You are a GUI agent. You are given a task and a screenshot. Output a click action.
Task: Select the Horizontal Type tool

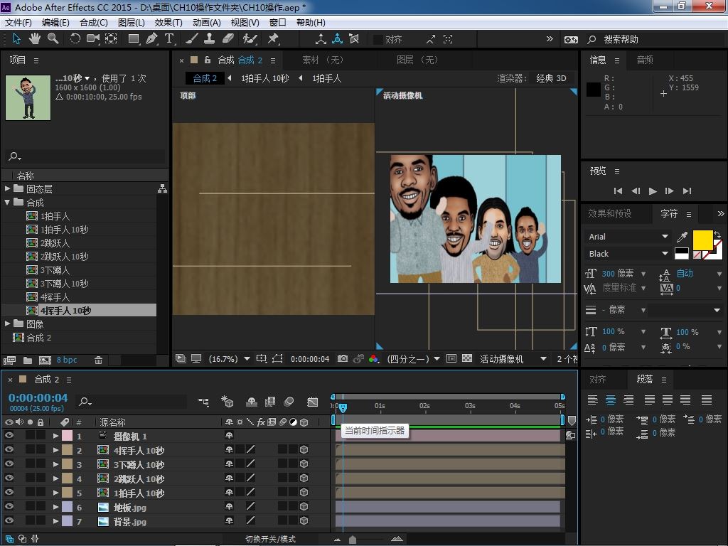click(x=169, y=39)
